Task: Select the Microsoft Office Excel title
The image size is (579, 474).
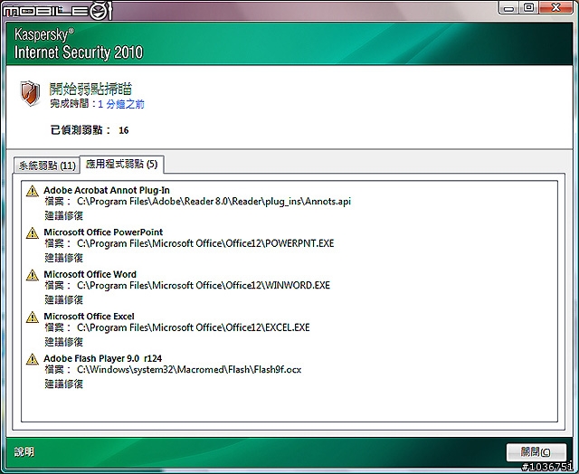Action: (89, 317)
